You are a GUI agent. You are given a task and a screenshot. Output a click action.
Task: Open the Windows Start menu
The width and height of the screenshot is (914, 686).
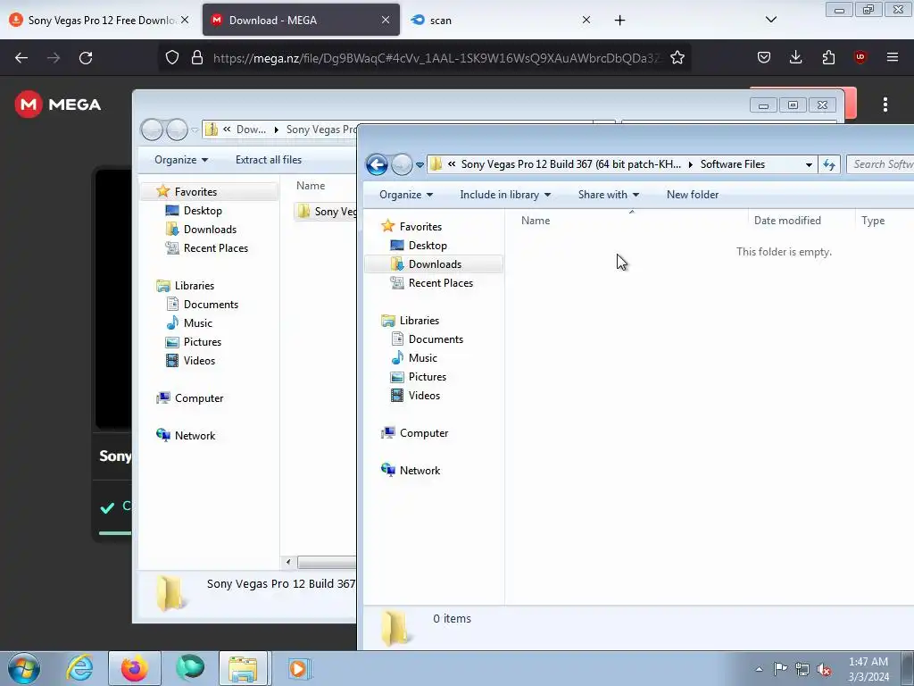pyautogui.click(x=24, y=668)
